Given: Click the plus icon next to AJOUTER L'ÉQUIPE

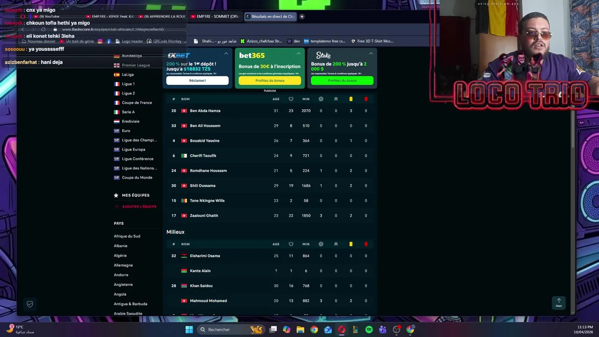Looking at the screenshot, I should (117, 206).
